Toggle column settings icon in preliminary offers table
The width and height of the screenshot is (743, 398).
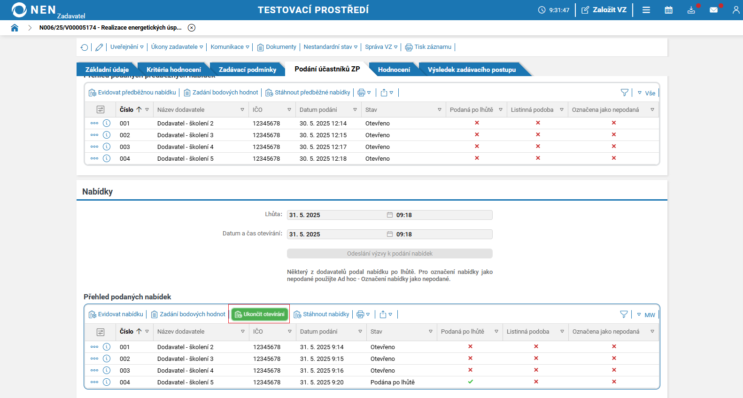pyautogui.click(x=101, y=109)
